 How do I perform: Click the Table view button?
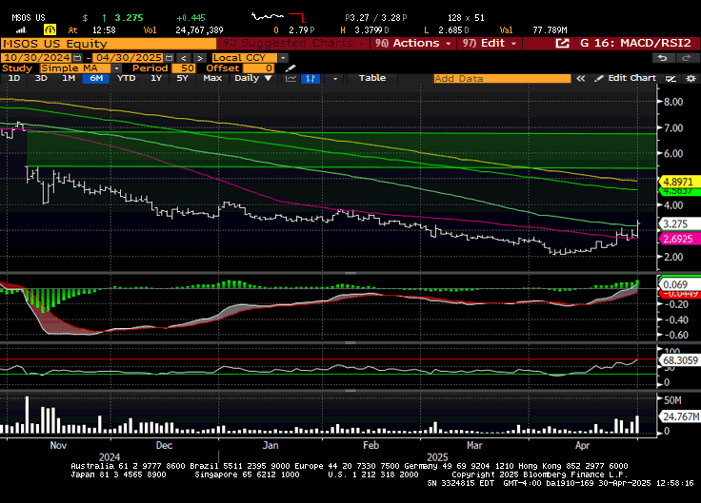372,78
